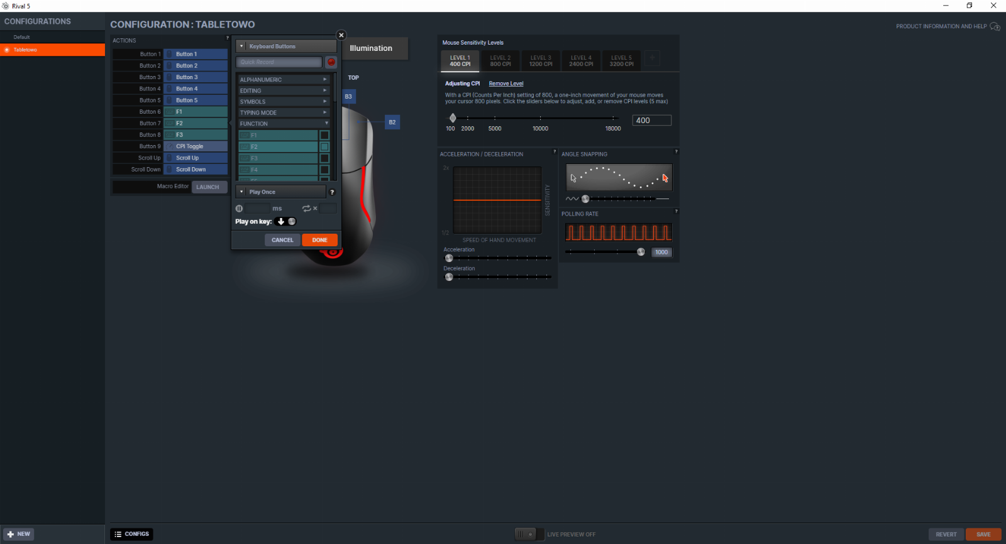Open Product Information and Help chat icon
This screenshot has height=544, width=1006.
pyautogui.click(x=995, y=26)
